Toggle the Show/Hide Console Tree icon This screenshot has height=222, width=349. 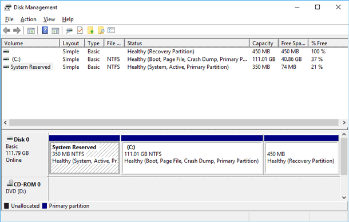pos(31,30)
